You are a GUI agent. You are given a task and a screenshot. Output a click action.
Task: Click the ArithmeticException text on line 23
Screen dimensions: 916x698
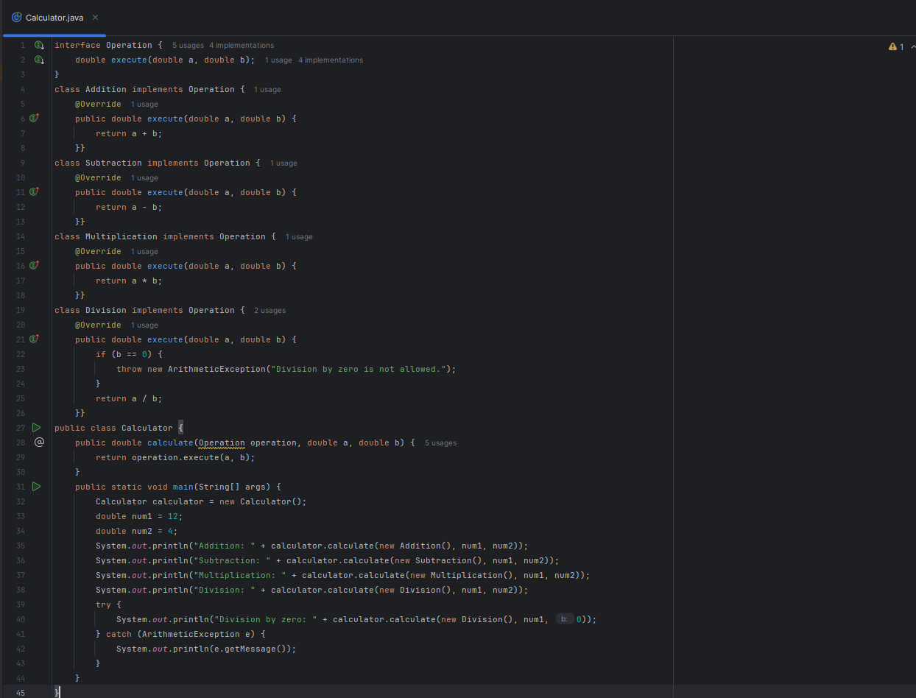(x=216, y=369)
